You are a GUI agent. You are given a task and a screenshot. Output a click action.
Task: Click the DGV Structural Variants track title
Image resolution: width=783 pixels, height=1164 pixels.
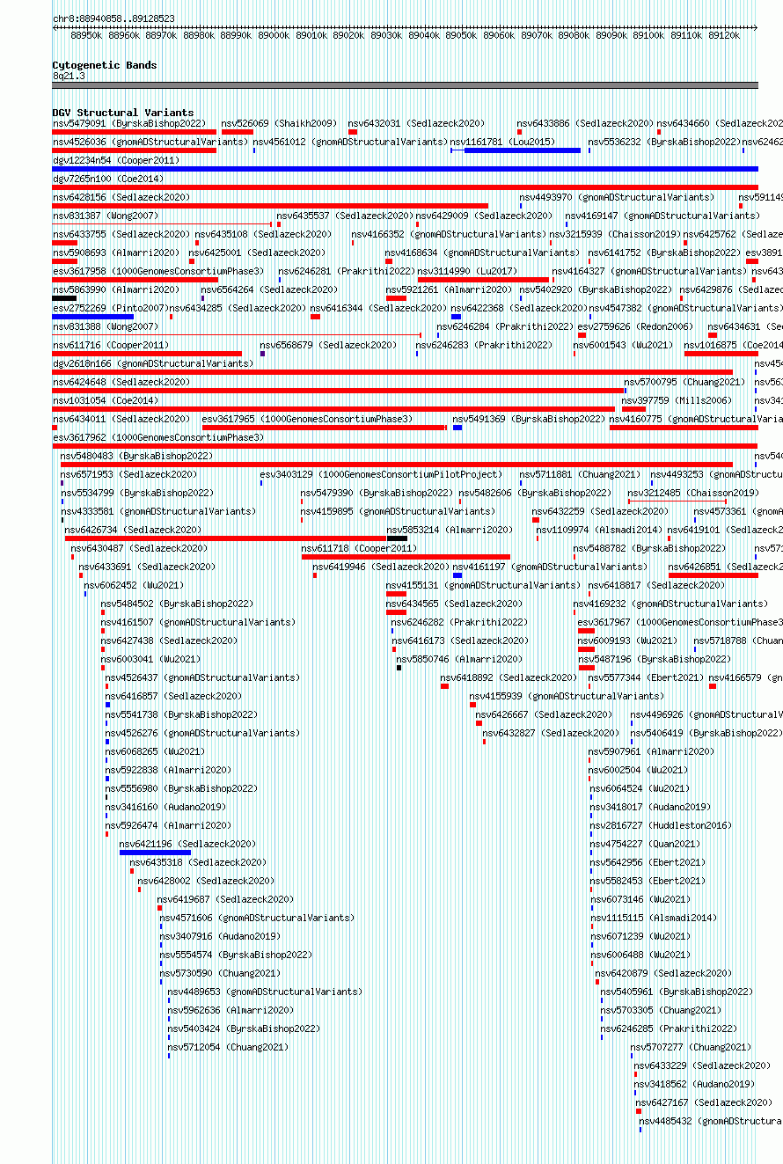(x=122, y=113)
